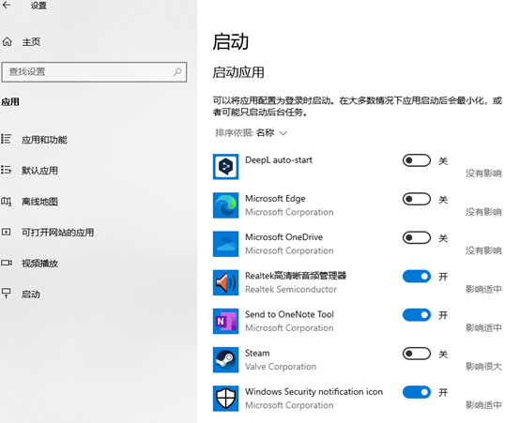Screen dimensions: 520x423
Task: Click the 应用和功能 list icon
Action: pyautogui.click(x=7, y=139)
